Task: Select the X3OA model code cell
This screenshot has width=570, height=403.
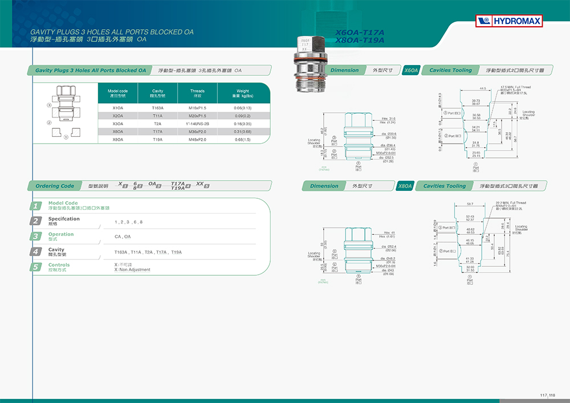Action: (118, 124)
